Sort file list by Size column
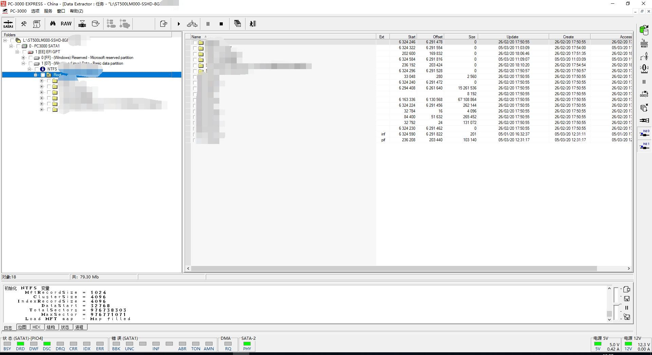Image resolution: width=652 pixels, height=355 pixels. [461, 37]
